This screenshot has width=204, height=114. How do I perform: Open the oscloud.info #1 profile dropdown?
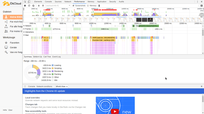click(x=58, y=6)
